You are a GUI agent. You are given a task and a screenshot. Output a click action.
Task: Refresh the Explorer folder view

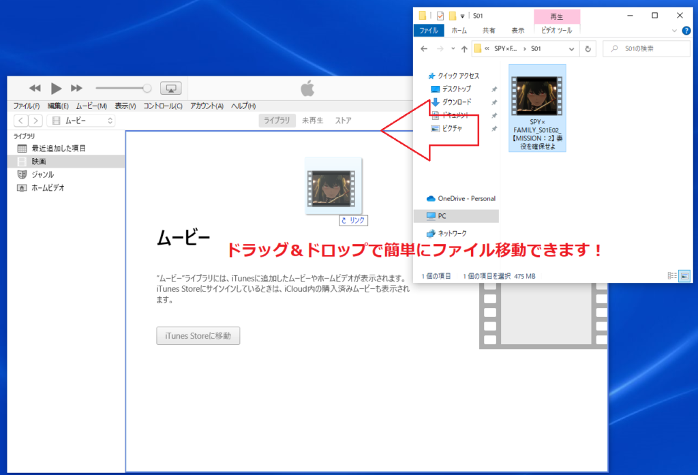(588, 49)
